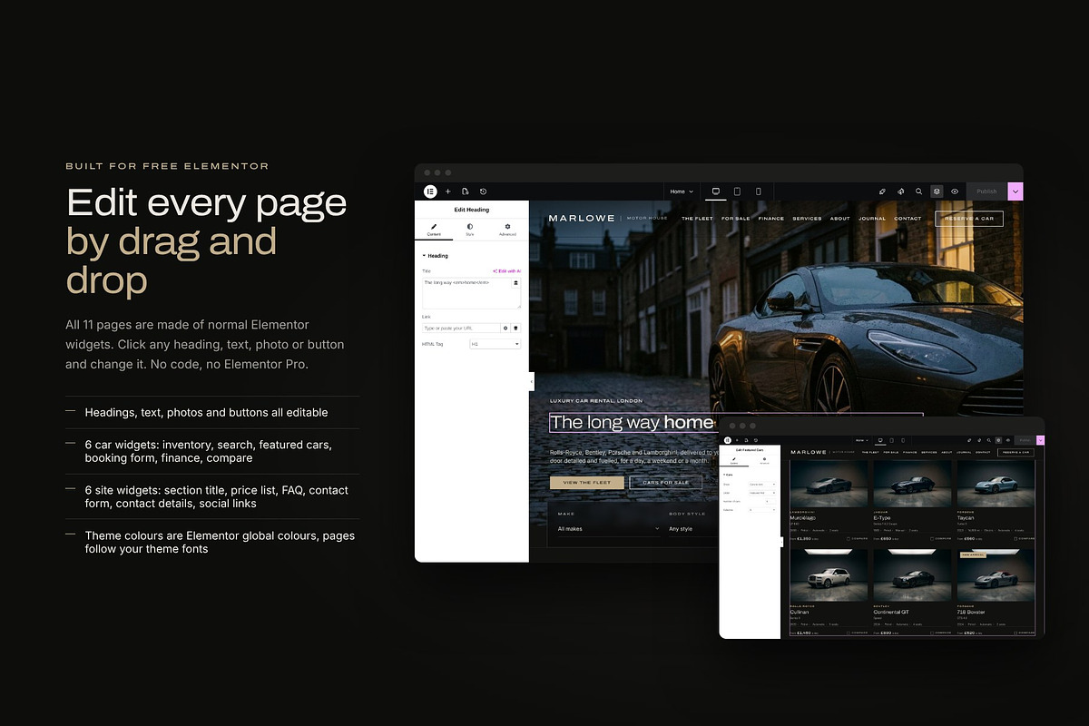Open THE FLEET nav item in main preview
Image resolution: width=1089 pixels, height=726 pixels.
[x=697, y=219]
